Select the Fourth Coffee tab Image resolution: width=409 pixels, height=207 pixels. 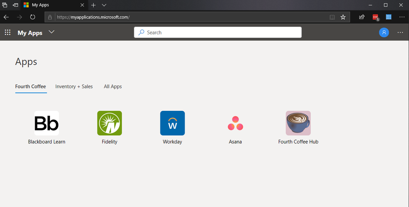point(31,87)
